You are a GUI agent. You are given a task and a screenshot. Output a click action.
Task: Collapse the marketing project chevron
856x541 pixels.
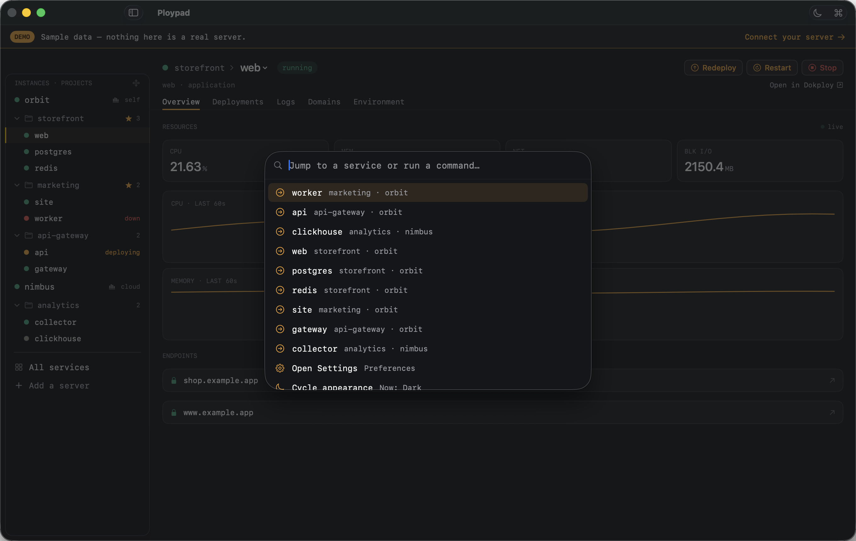pos(17,185)
